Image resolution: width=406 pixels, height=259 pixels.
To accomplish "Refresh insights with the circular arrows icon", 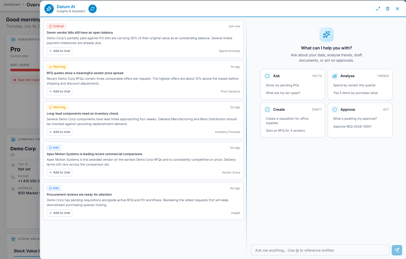I will coord(93,9).
